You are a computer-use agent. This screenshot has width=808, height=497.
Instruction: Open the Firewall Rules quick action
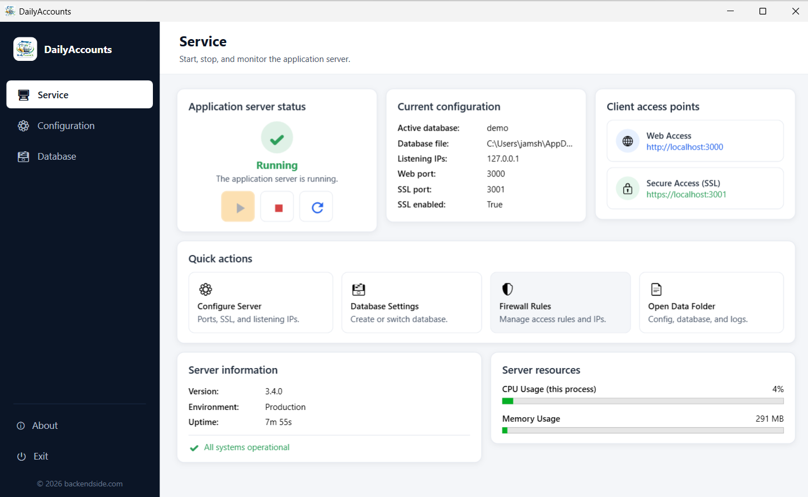point(561,302)
